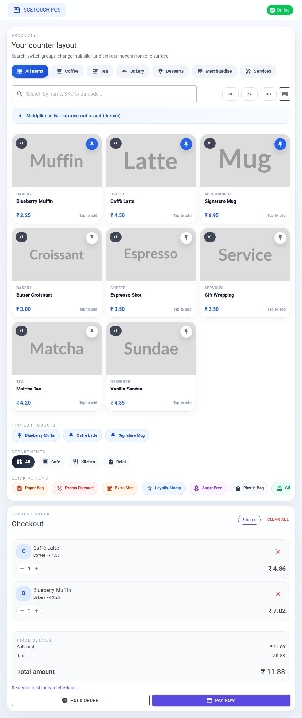Click the search magnifier icon in the search bar
This screenshot has height=718, width=302.
(x=20, y=94)
